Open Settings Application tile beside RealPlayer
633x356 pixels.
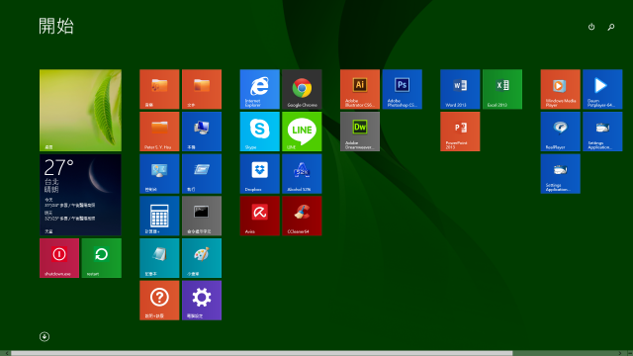[x=602, y=132]
